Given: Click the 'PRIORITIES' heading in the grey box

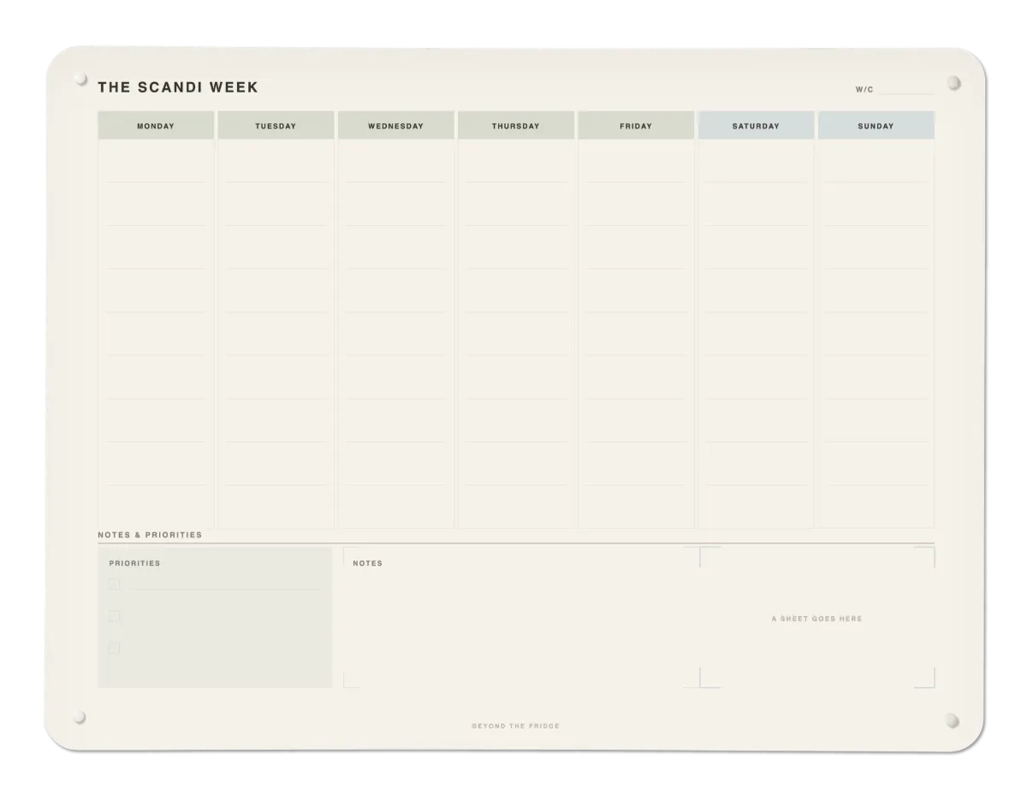Looking at the screenshot, I should pyautogui.click(x=134, y=563).
